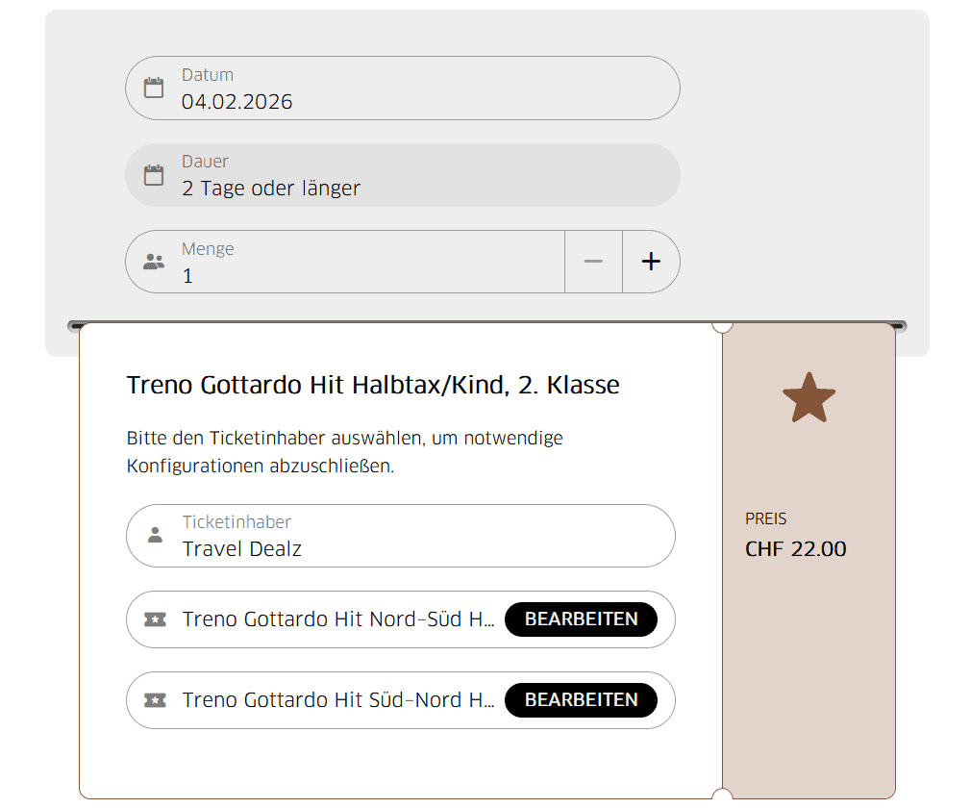Click the Treno Gottardo Hit Halbtax/Kind heading
The image size is (970, 808).
pyautogui.click(x=373, y=386)
